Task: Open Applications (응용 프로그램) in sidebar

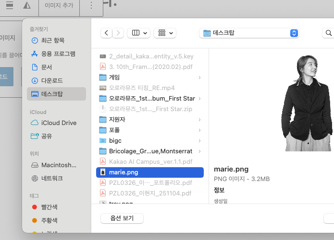Action: click(x=58, y=54)
